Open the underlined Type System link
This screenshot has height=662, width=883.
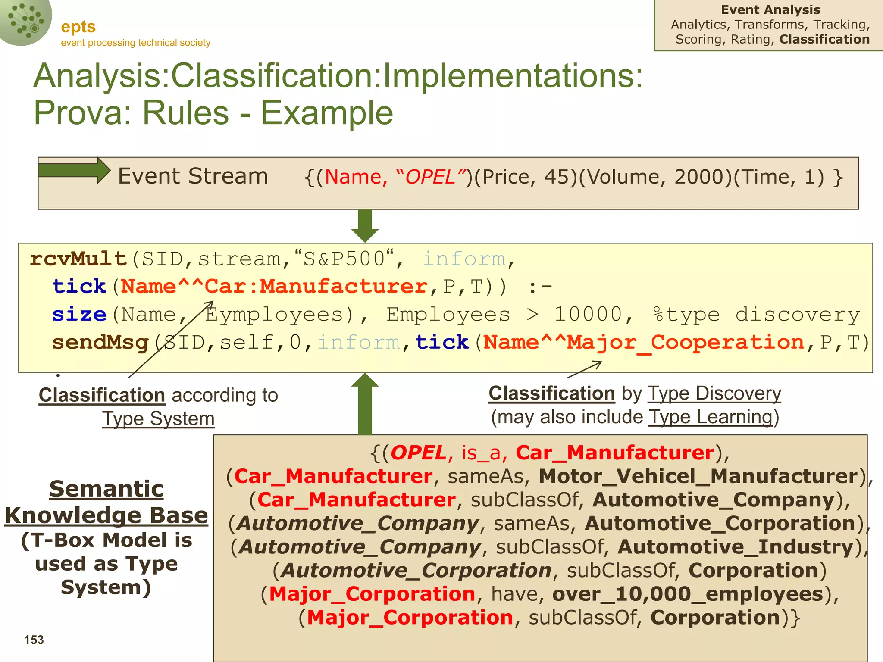coord(158,418)
